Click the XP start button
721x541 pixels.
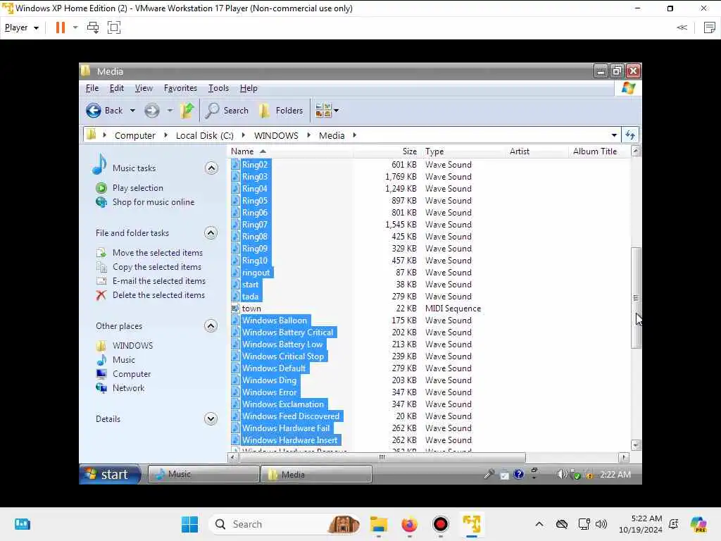(x=111, y=474)
